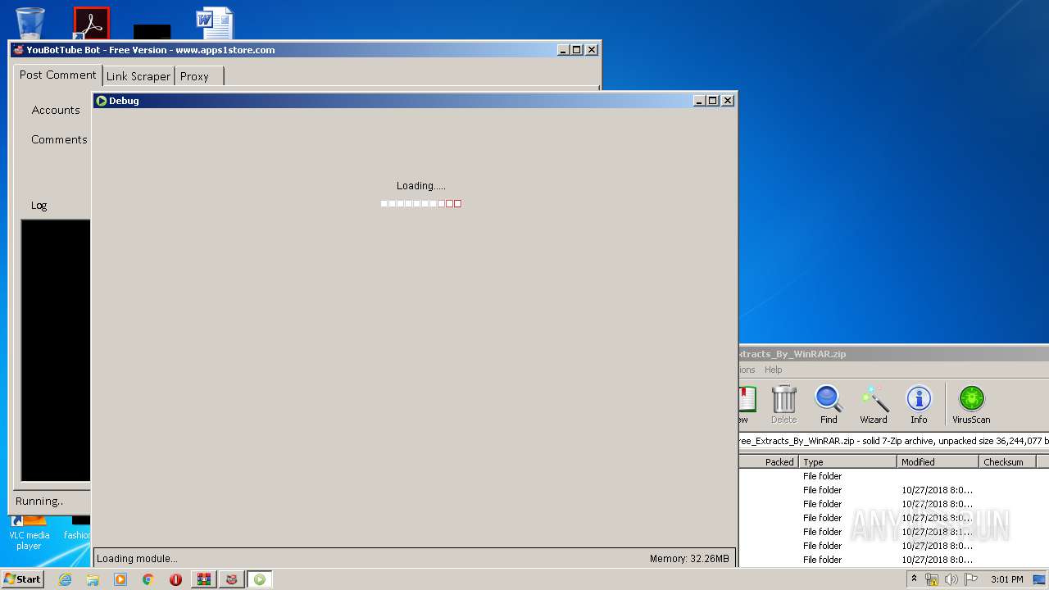Click the Delete trash icon in WinRAR
The height and width of the screenshot is (590, 1049).
point(784,405)
